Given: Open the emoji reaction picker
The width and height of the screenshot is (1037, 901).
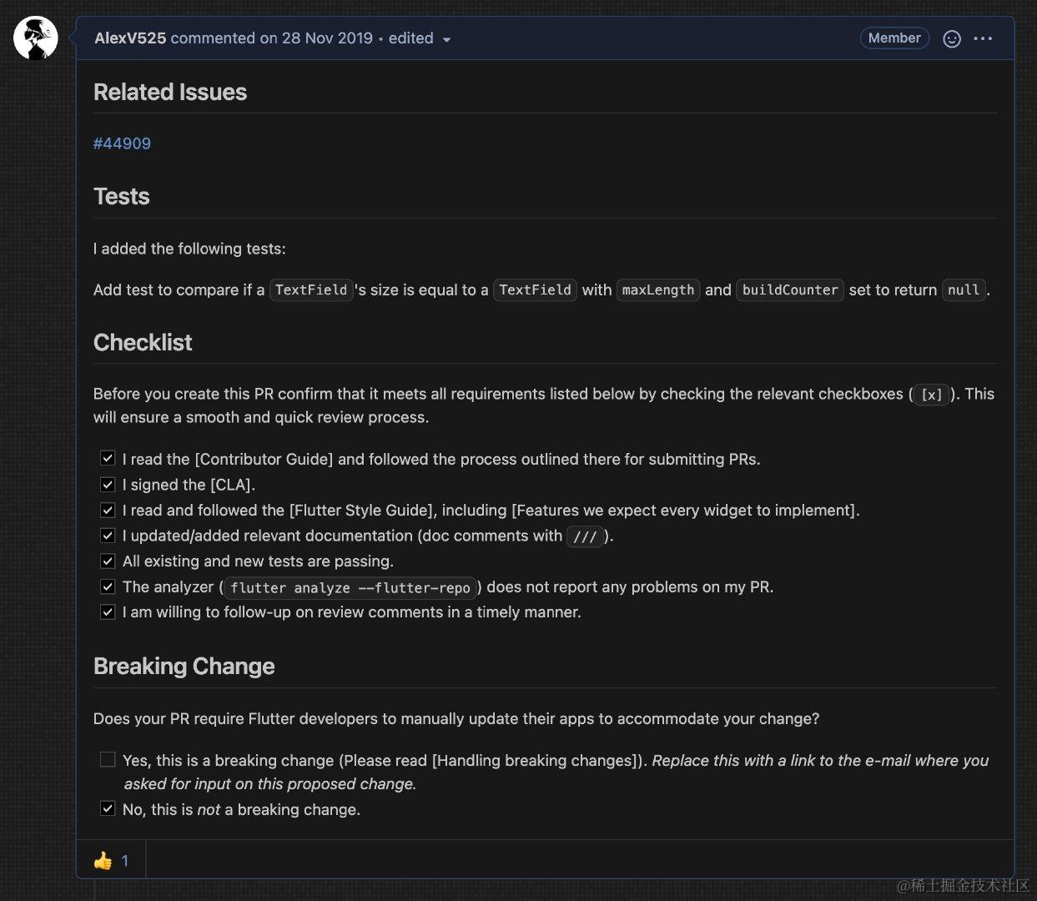Looking at the screenshot, I should pos(951,38).
